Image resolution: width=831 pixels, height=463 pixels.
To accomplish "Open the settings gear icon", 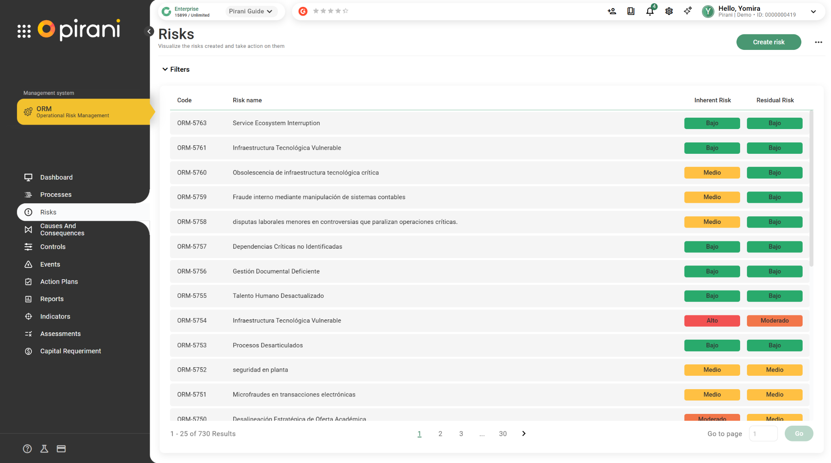I will point(669,11).
